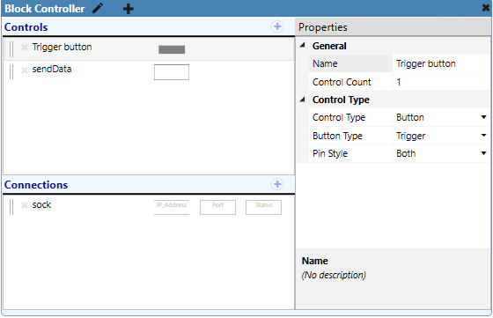
Task: Grab the drag handle beside Trigger button
Action: [x=11, y=49]
